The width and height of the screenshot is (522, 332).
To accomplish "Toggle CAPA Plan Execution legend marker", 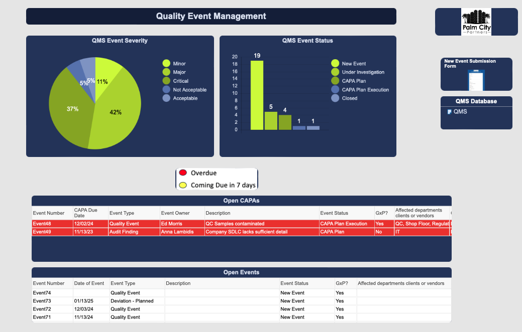I will tap(335, 90).
